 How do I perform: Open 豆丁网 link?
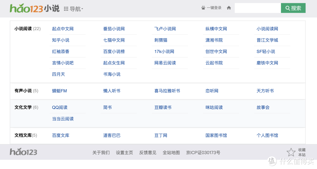coord(161,136)
